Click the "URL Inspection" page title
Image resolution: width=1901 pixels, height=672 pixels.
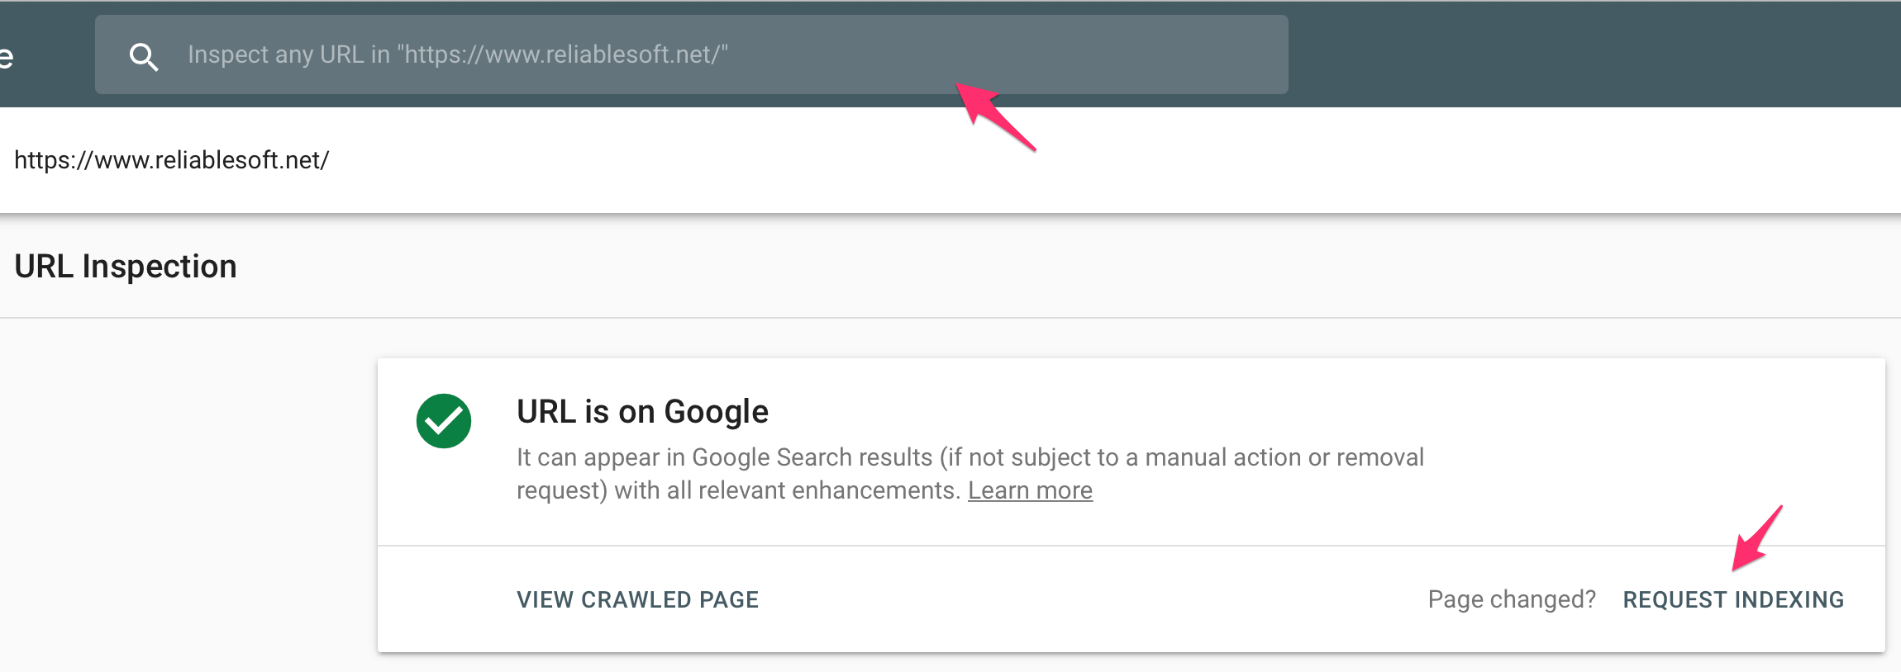tap(126, 266)
